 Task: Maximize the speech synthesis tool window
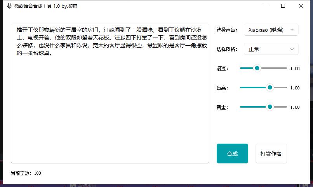pyautogui.click(x=283, y=6)
